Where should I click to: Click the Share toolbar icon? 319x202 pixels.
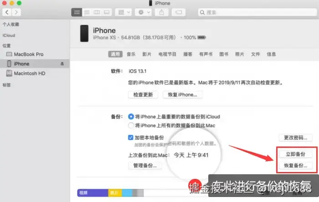click(161, 12)
